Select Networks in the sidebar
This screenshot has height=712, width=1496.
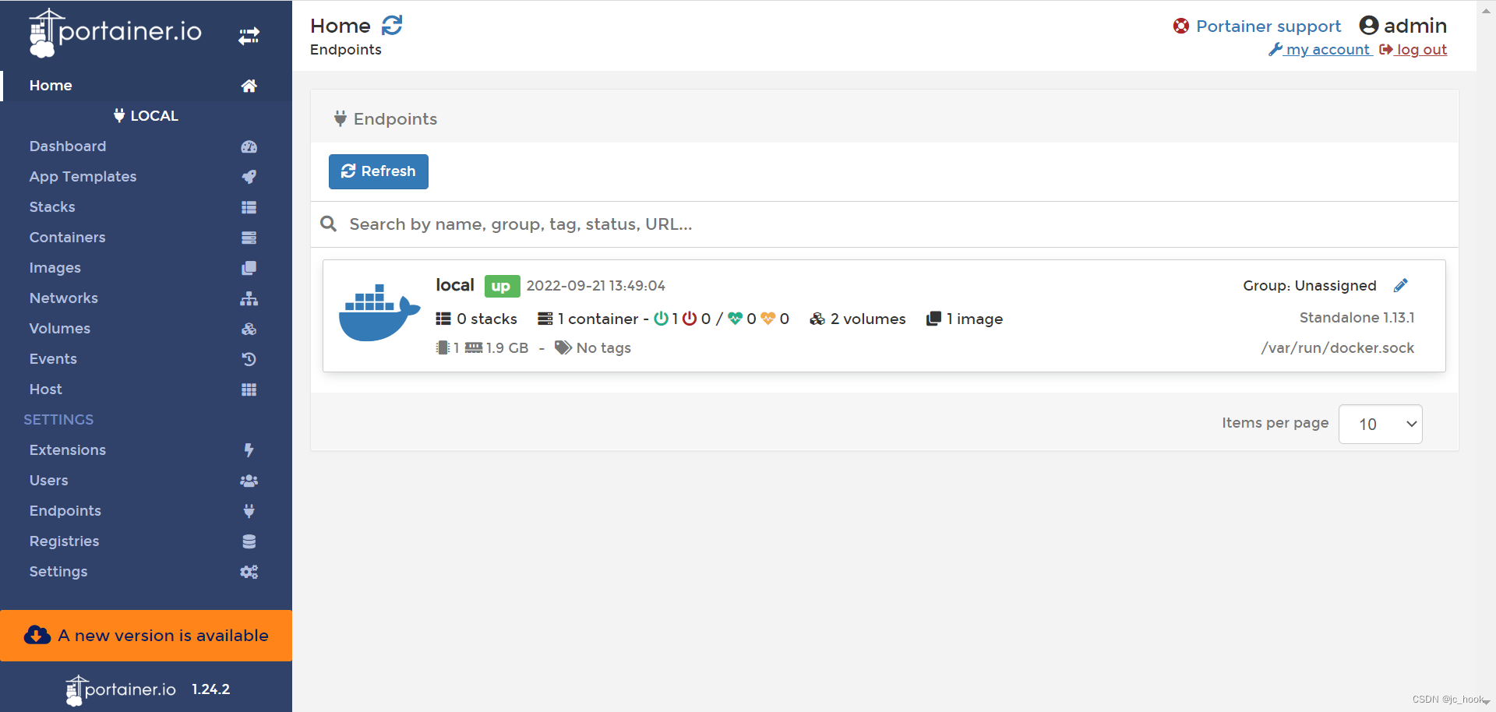[x=63, y=298]
